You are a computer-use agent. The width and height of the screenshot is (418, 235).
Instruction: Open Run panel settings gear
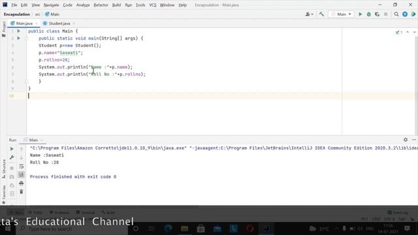pos(406,140)
